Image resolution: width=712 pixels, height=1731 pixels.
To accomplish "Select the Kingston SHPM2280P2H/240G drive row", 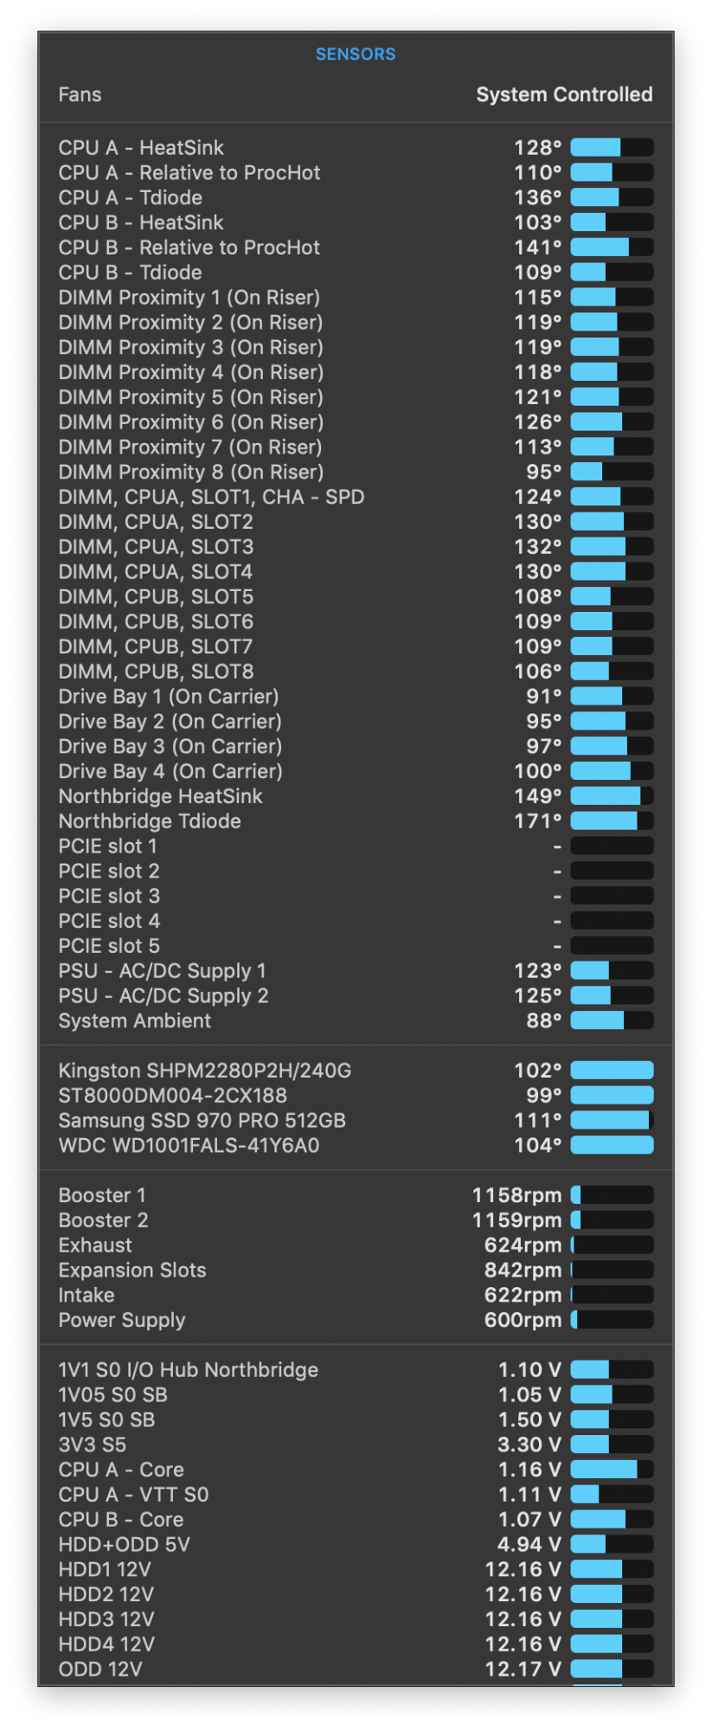I will tap(356, 1071).
